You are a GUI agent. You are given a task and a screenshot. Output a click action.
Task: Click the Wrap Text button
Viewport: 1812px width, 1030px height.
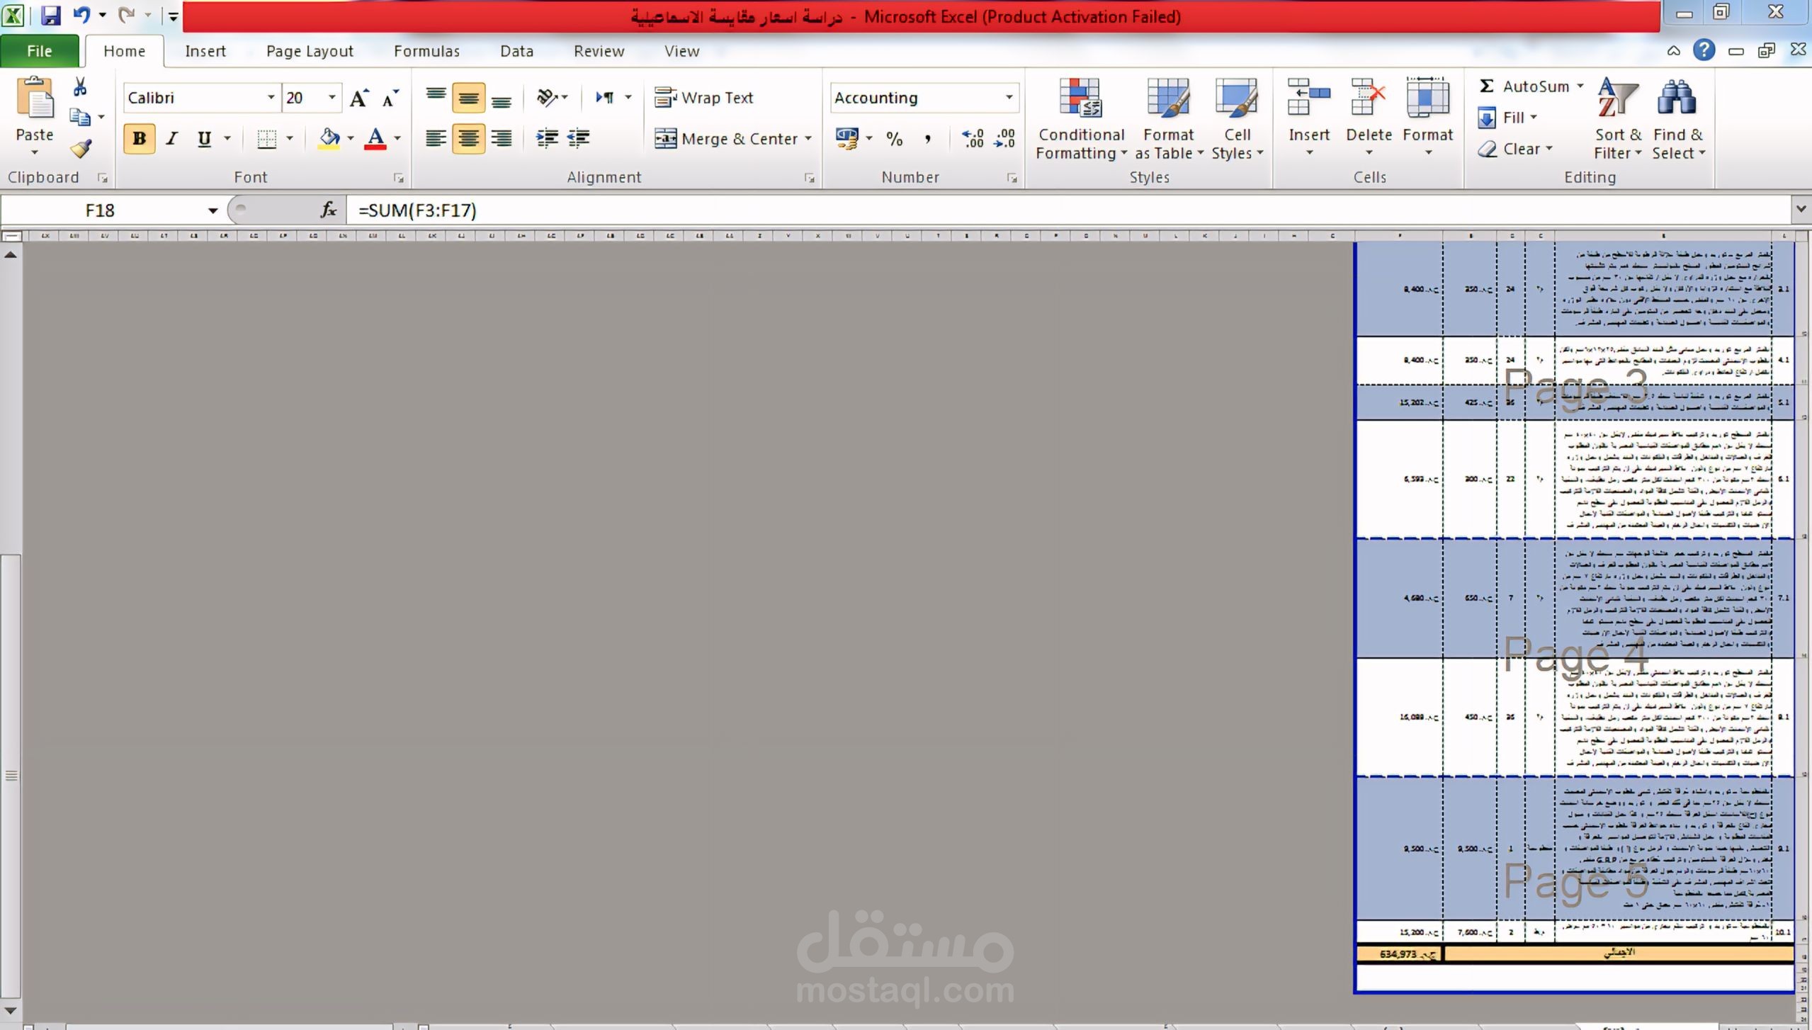[x=703, y=98]
